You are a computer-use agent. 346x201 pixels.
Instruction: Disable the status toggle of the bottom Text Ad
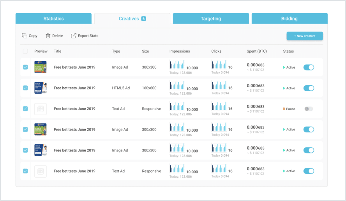coord(309,171)
